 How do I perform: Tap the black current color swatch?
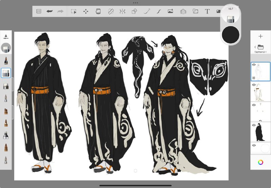click(230, 35)
